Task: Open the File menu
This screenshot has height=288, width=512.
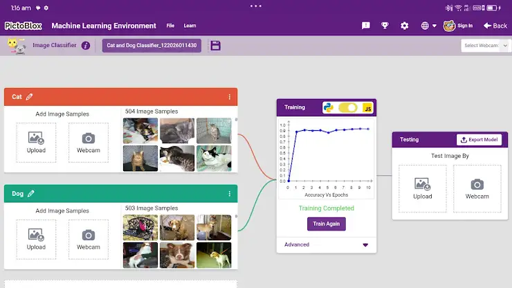Action: pyautogui.click(x=170, y=26)
